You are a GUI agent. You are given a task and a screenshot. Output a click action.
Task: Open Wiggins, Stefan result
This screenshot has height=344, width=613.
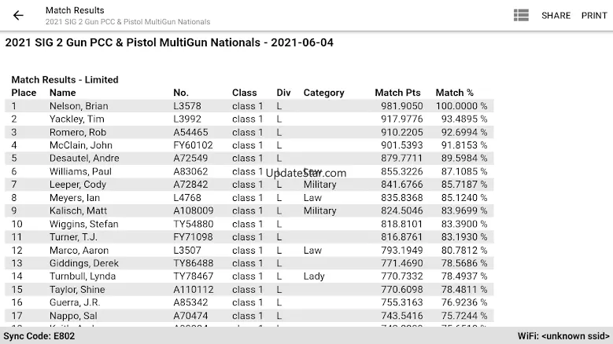[84, 224]
